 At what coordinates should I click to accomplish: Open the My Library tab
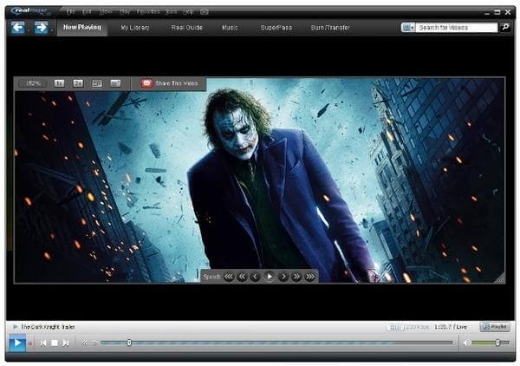(x=135, y=28)
